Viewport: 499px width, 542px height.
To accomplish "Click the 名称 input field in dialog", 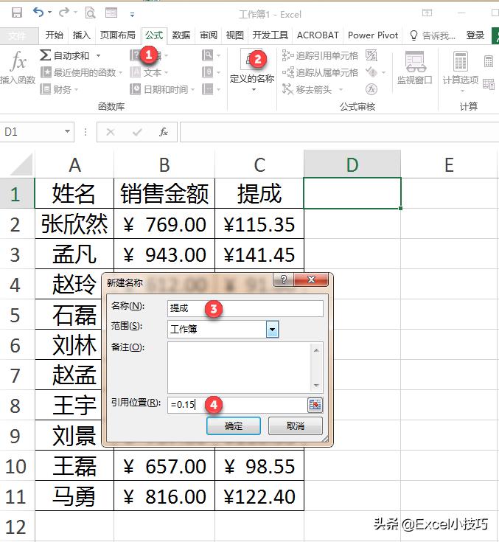I will pyautogui.click(x=245, y=308).
